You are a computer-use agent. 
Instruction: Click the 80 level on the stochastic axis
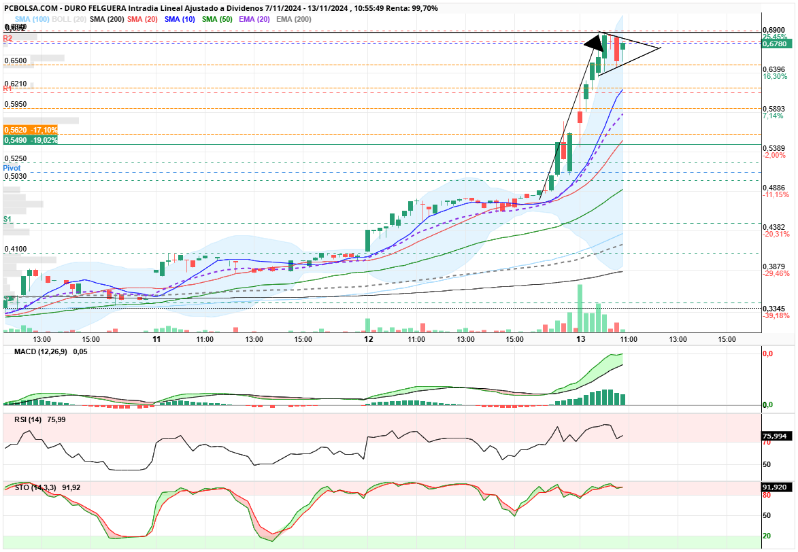click(x=767, y=495)
